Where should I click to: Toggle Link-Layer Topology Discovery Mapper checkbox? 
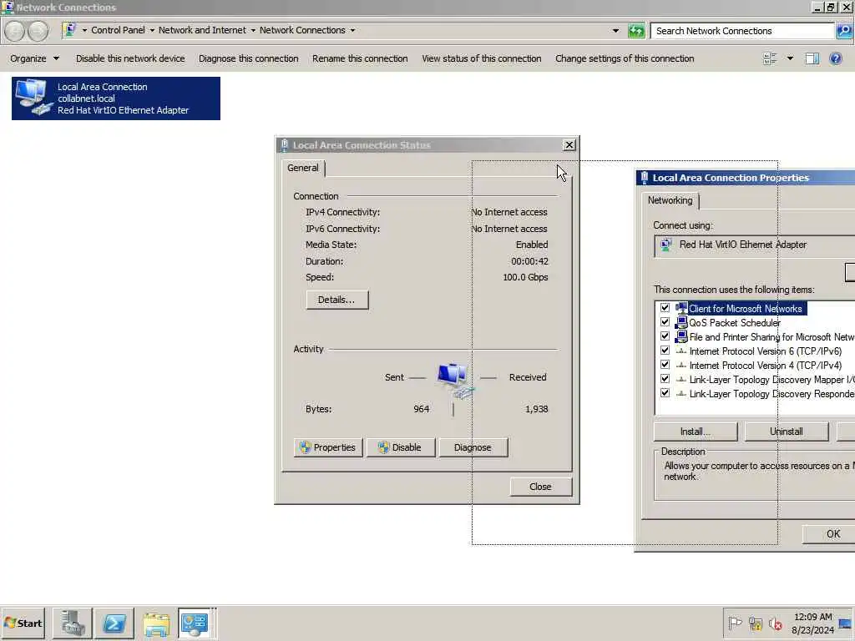[x=665, y=379]
